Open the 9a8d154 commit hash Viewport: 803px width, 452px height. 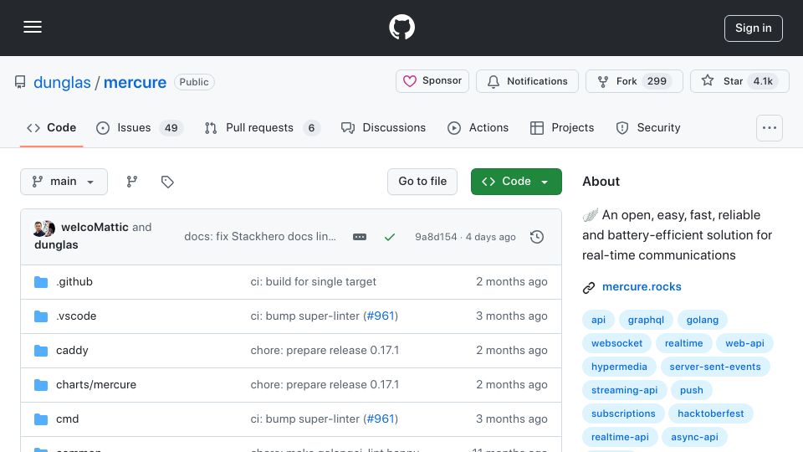[436, 237]
